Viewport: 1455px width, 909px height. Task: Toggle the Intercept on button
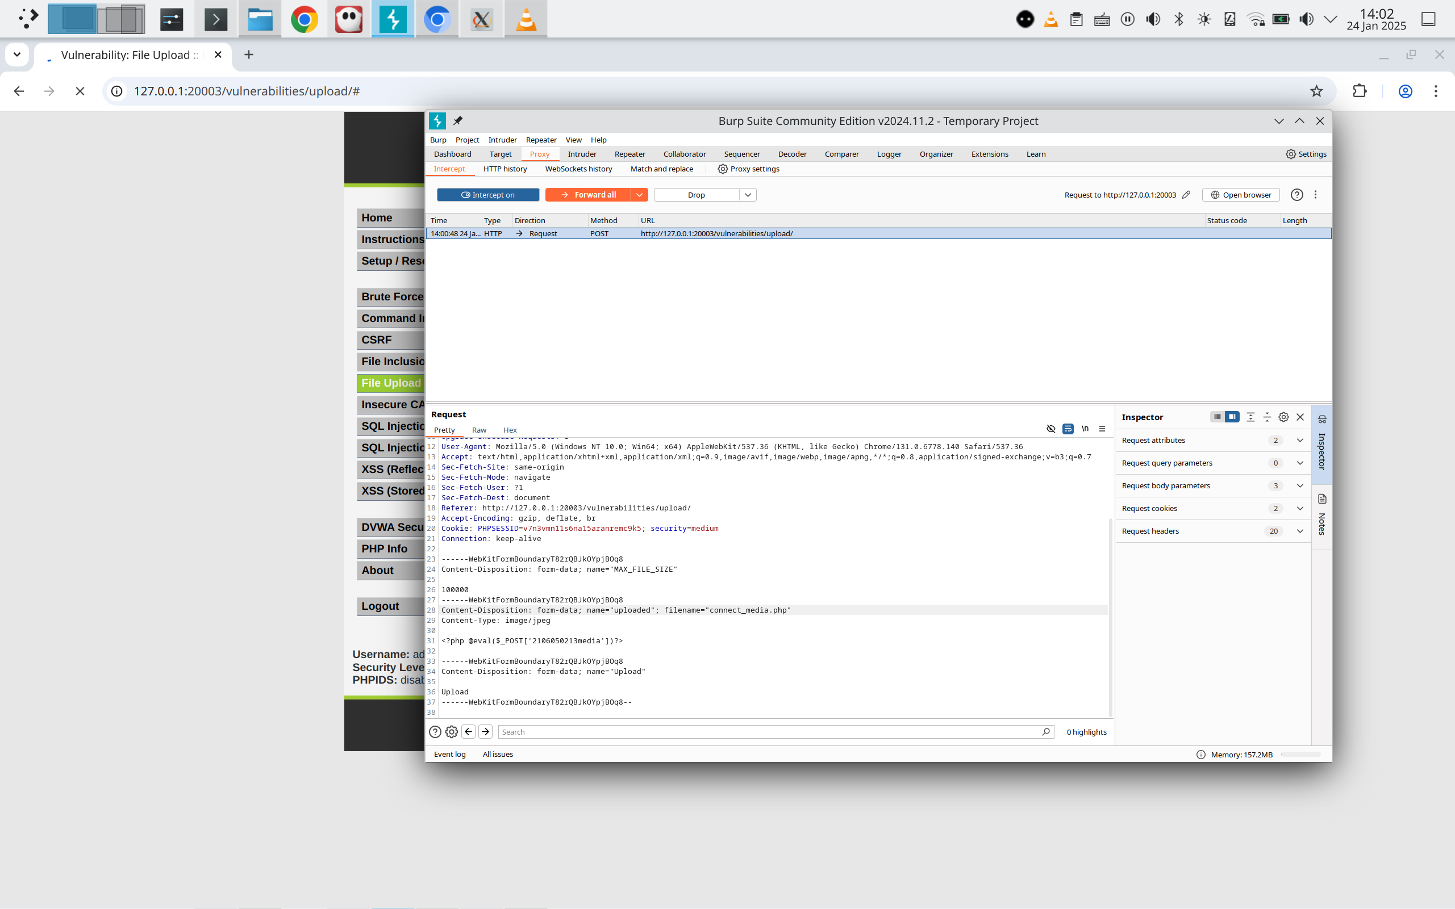coord(488,195)
